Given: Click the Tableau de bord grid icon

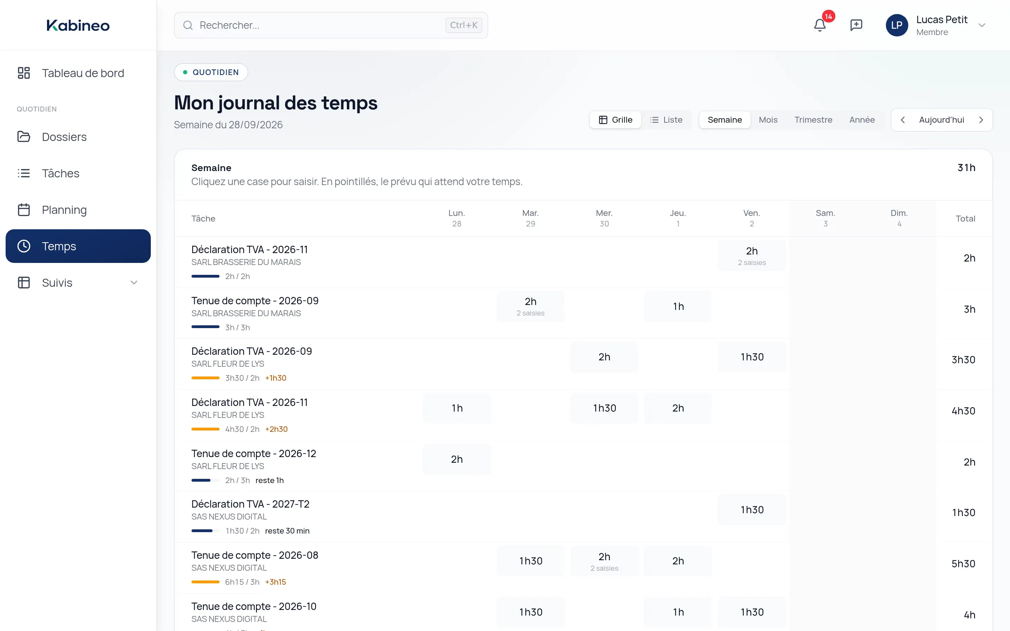Looking at the screenshot, I should coord(24,73).
